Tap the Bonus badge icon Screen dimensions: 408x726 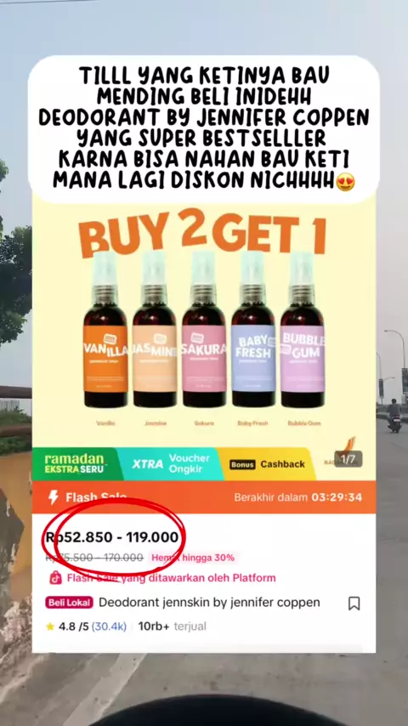tap(242, 464)
